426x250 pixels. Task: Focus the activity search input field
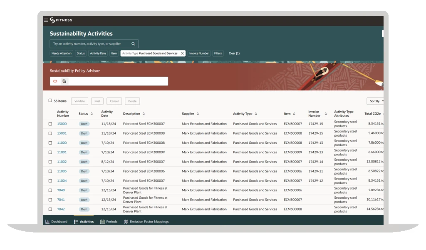89,44
